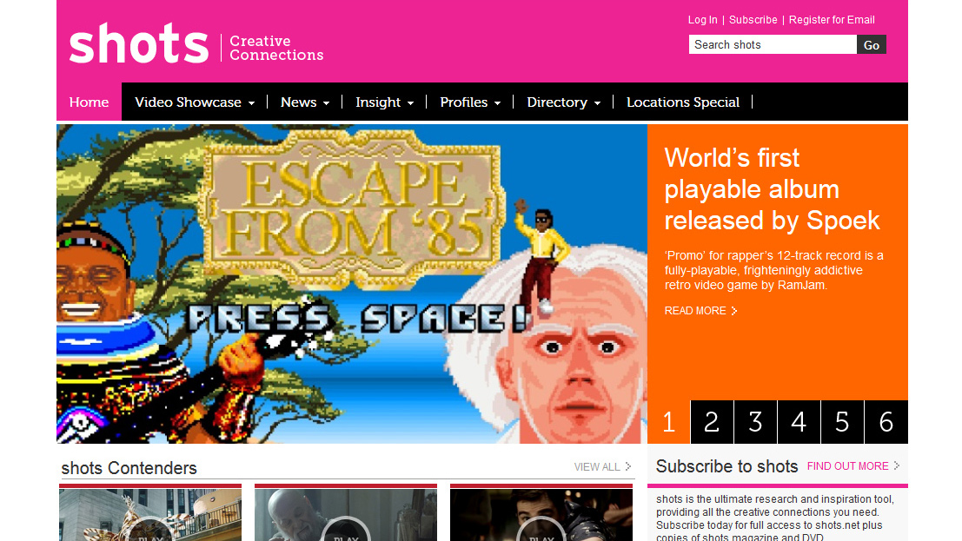Click the shots logo
This screenshot has width=962, height=541.
click(x=139, y=43)
